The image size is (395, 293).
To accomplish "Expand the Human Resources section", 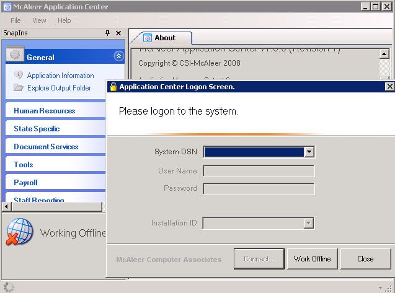I will point(55,111).
